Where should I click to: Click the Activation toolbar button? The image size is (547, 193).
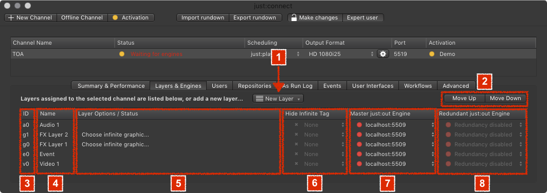point(131,17)
